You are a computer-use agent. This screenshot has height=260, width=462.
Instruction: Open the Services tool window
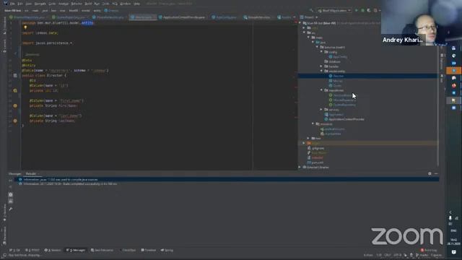53,250
